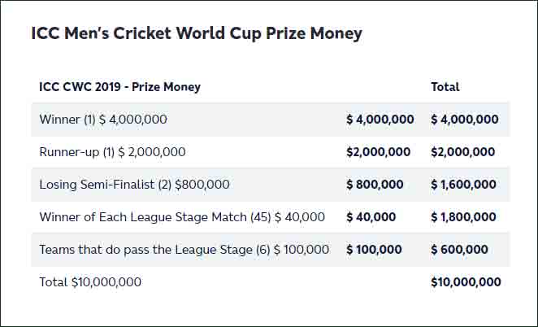538x327 pixels.
Task: Select the 'Winner (1)' row label
Action: (x=103, y=120)
